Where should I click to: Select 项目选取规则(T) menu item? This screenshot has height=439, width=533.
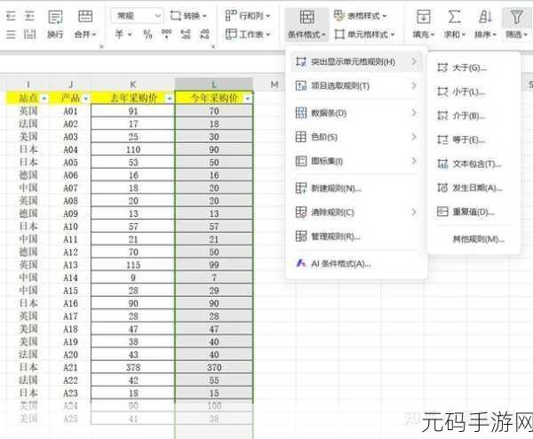coord(356,86)
